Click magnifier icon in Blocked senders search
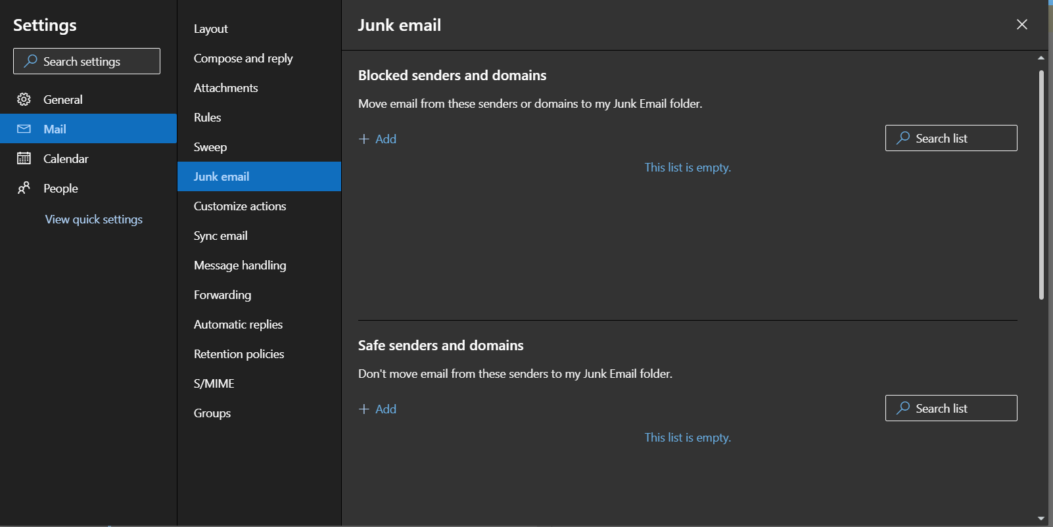Image resolution: width=1053 pixels, height=527 pixels. pyautogui.click(x=903, y=138)
